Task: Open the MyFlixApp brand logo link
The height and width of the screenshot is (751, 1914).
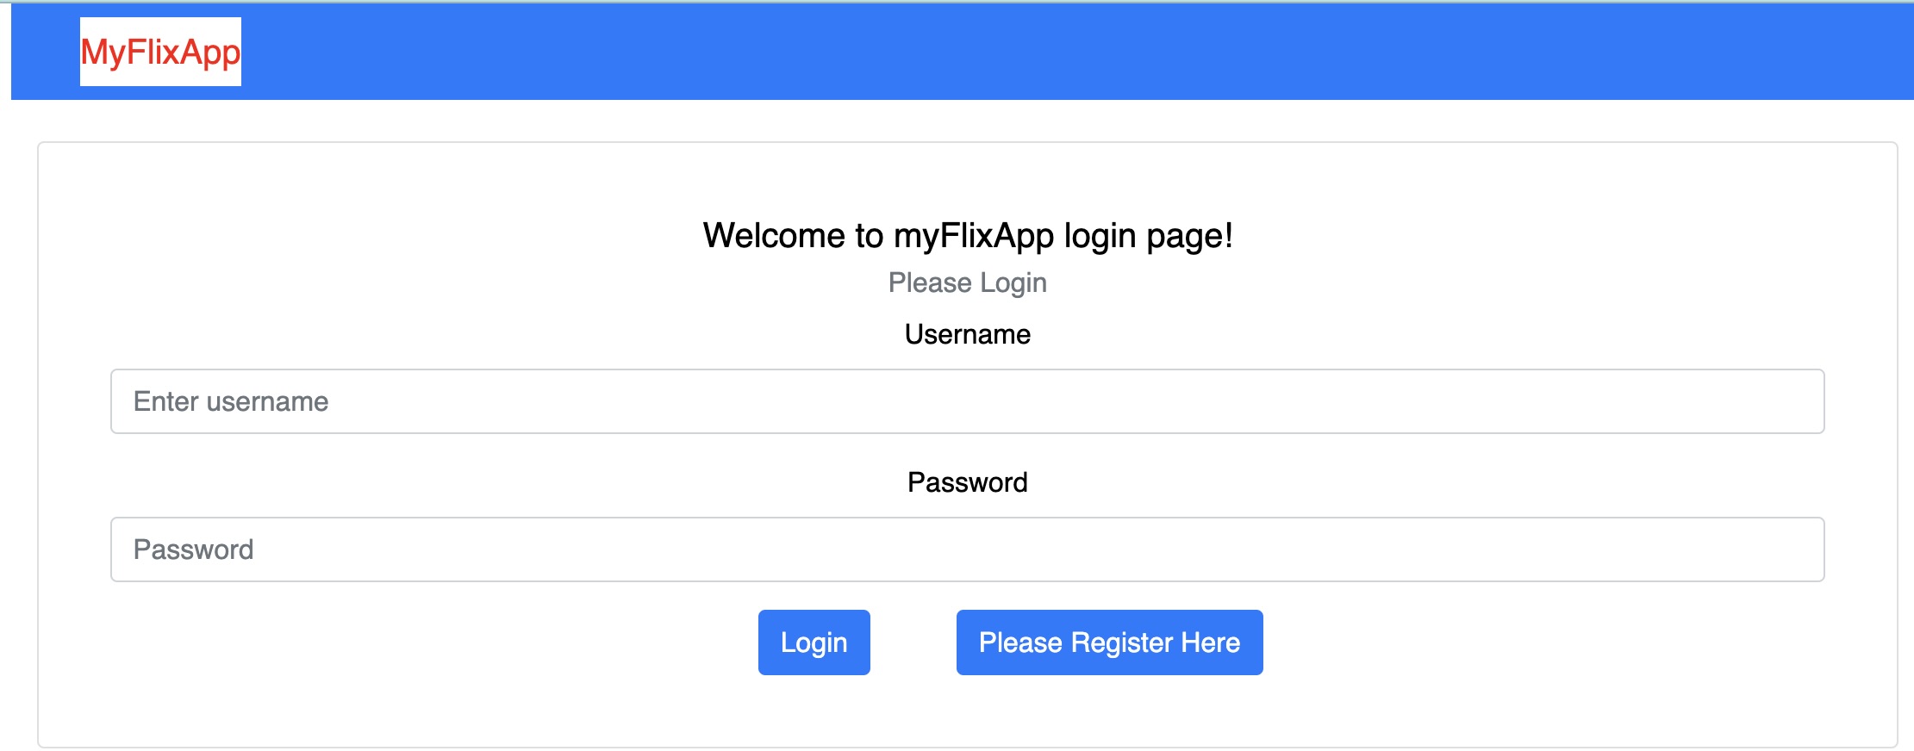Action: (x=160, y=52)
